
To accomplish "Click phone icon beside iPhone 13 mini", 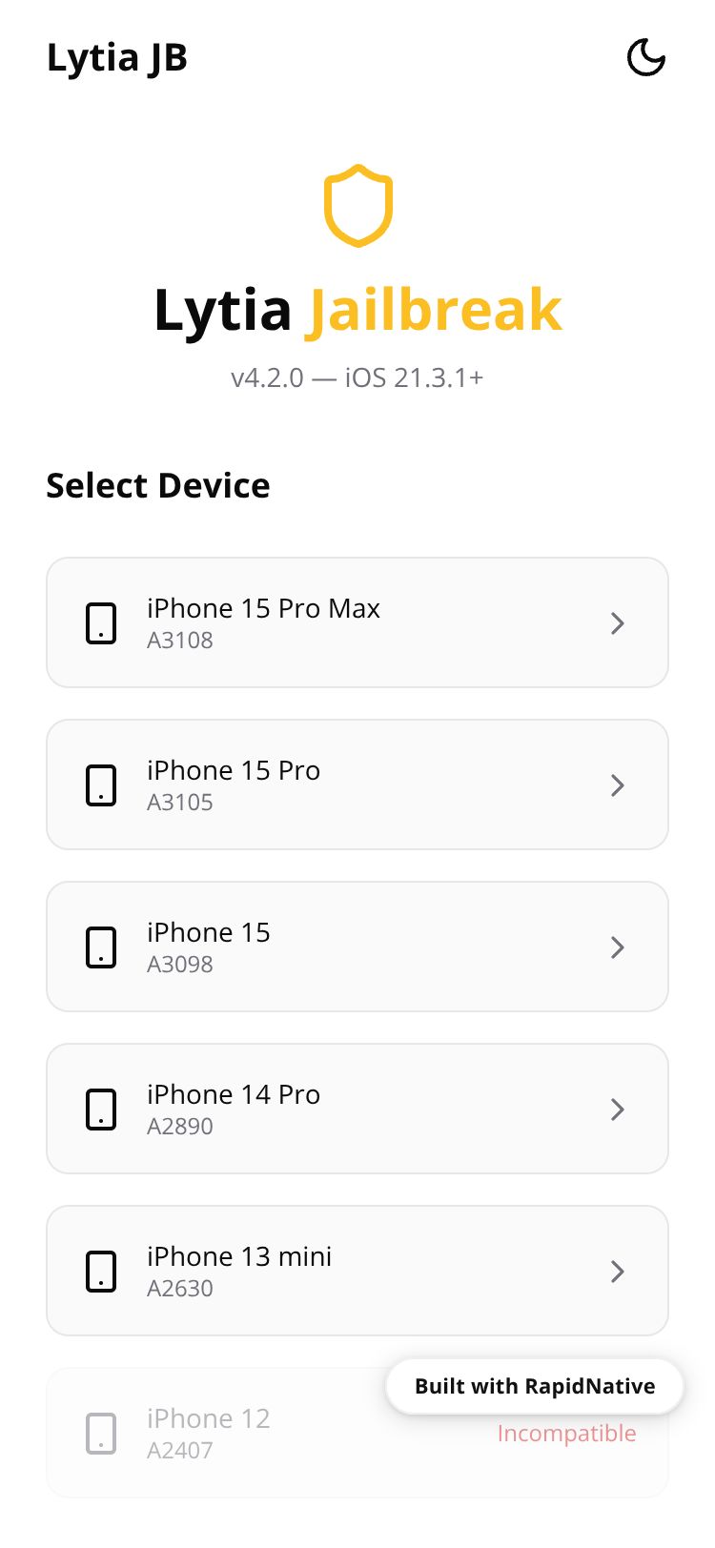I will (101, 1272).
